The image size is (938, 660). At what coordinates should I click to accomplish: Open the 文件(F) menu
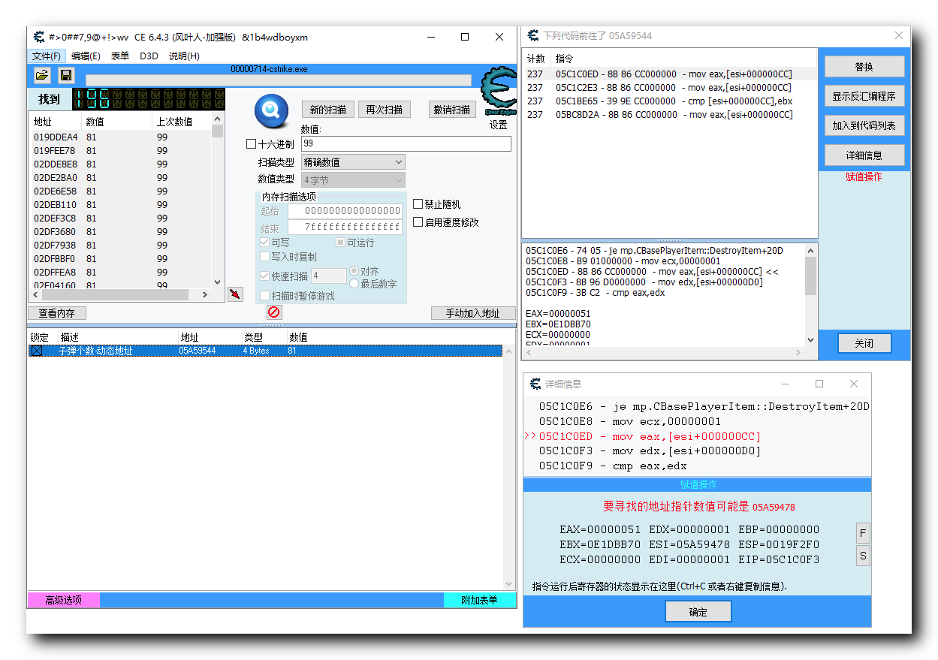click(x=47, y=56)
